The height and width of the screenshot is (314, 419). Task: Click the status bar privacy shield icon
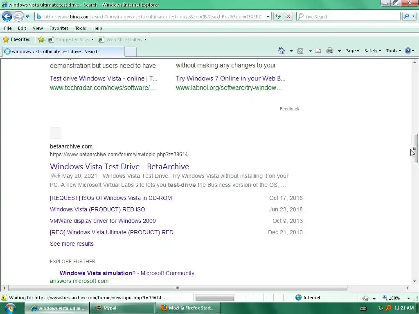click(365, 298)
